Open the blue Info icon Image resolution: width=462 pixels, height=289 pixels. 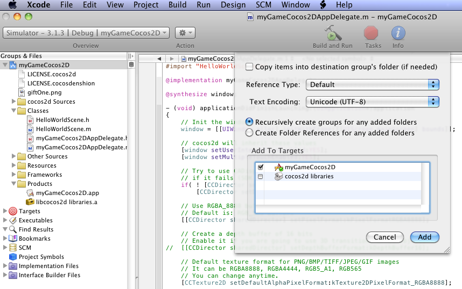click(x=398, y=33)
